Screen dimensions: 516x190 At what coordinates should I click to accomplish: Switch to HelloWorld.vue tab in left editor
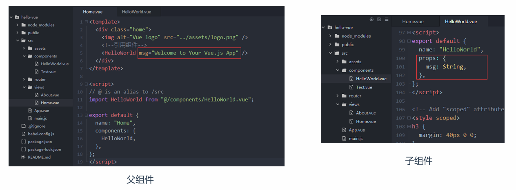[136, 12]
